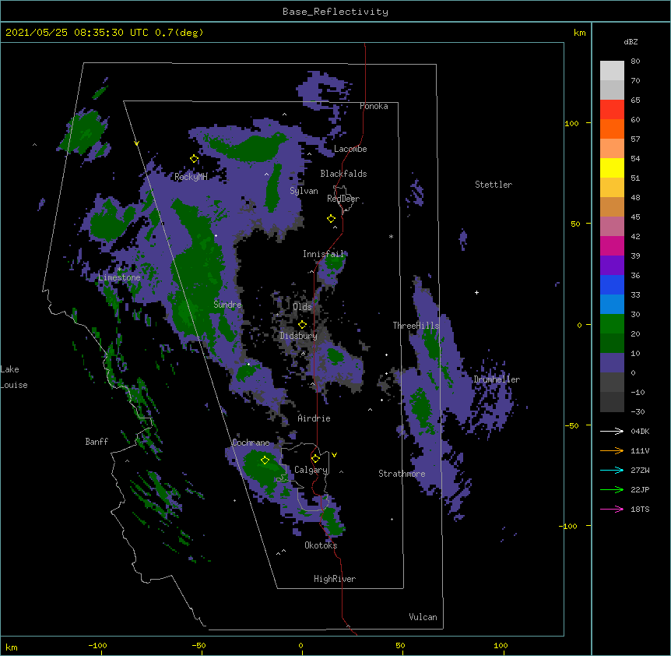Pick the orange 57–60 dBZ swatch

tap(612, 129)
